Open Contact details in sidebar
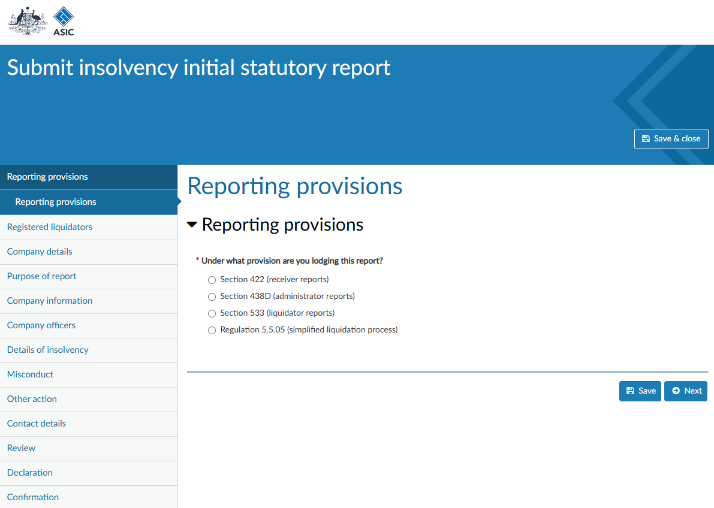714x508 pixels. [89, 424]
